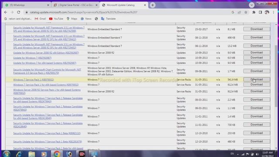Open the Chrome extensions puzzle icon
The image size is (279, 157).
(254, 12)
